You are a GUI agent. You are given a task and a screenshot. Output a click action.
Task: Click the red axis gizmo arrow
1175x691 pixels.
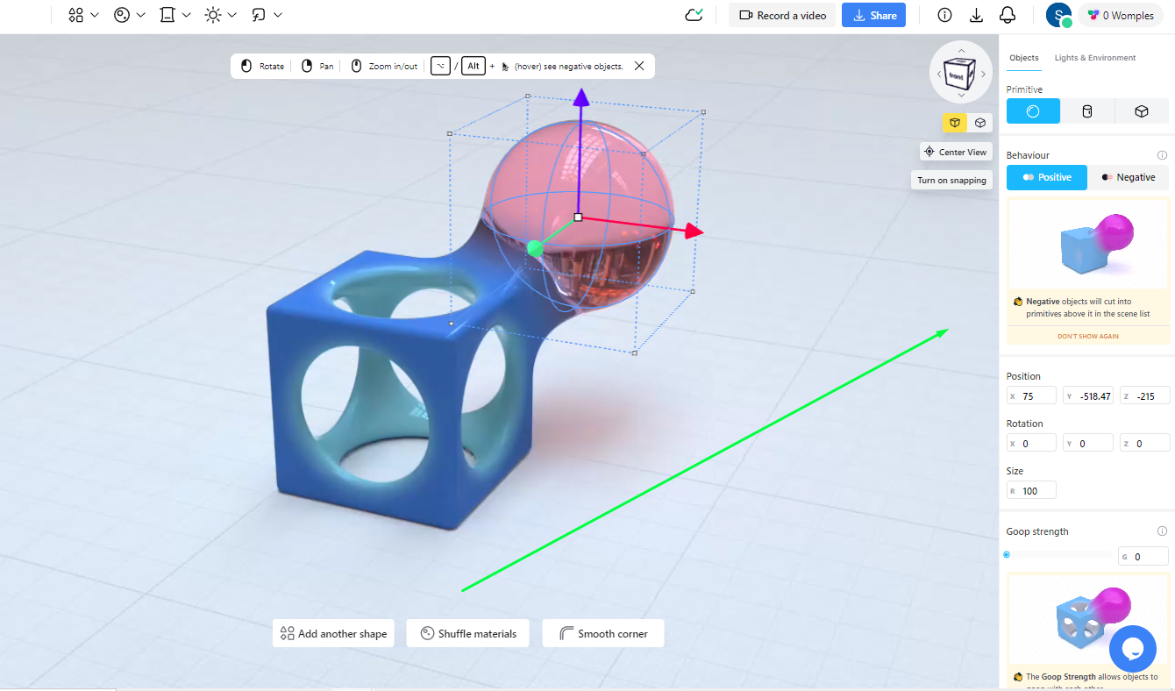pos(694,231)
